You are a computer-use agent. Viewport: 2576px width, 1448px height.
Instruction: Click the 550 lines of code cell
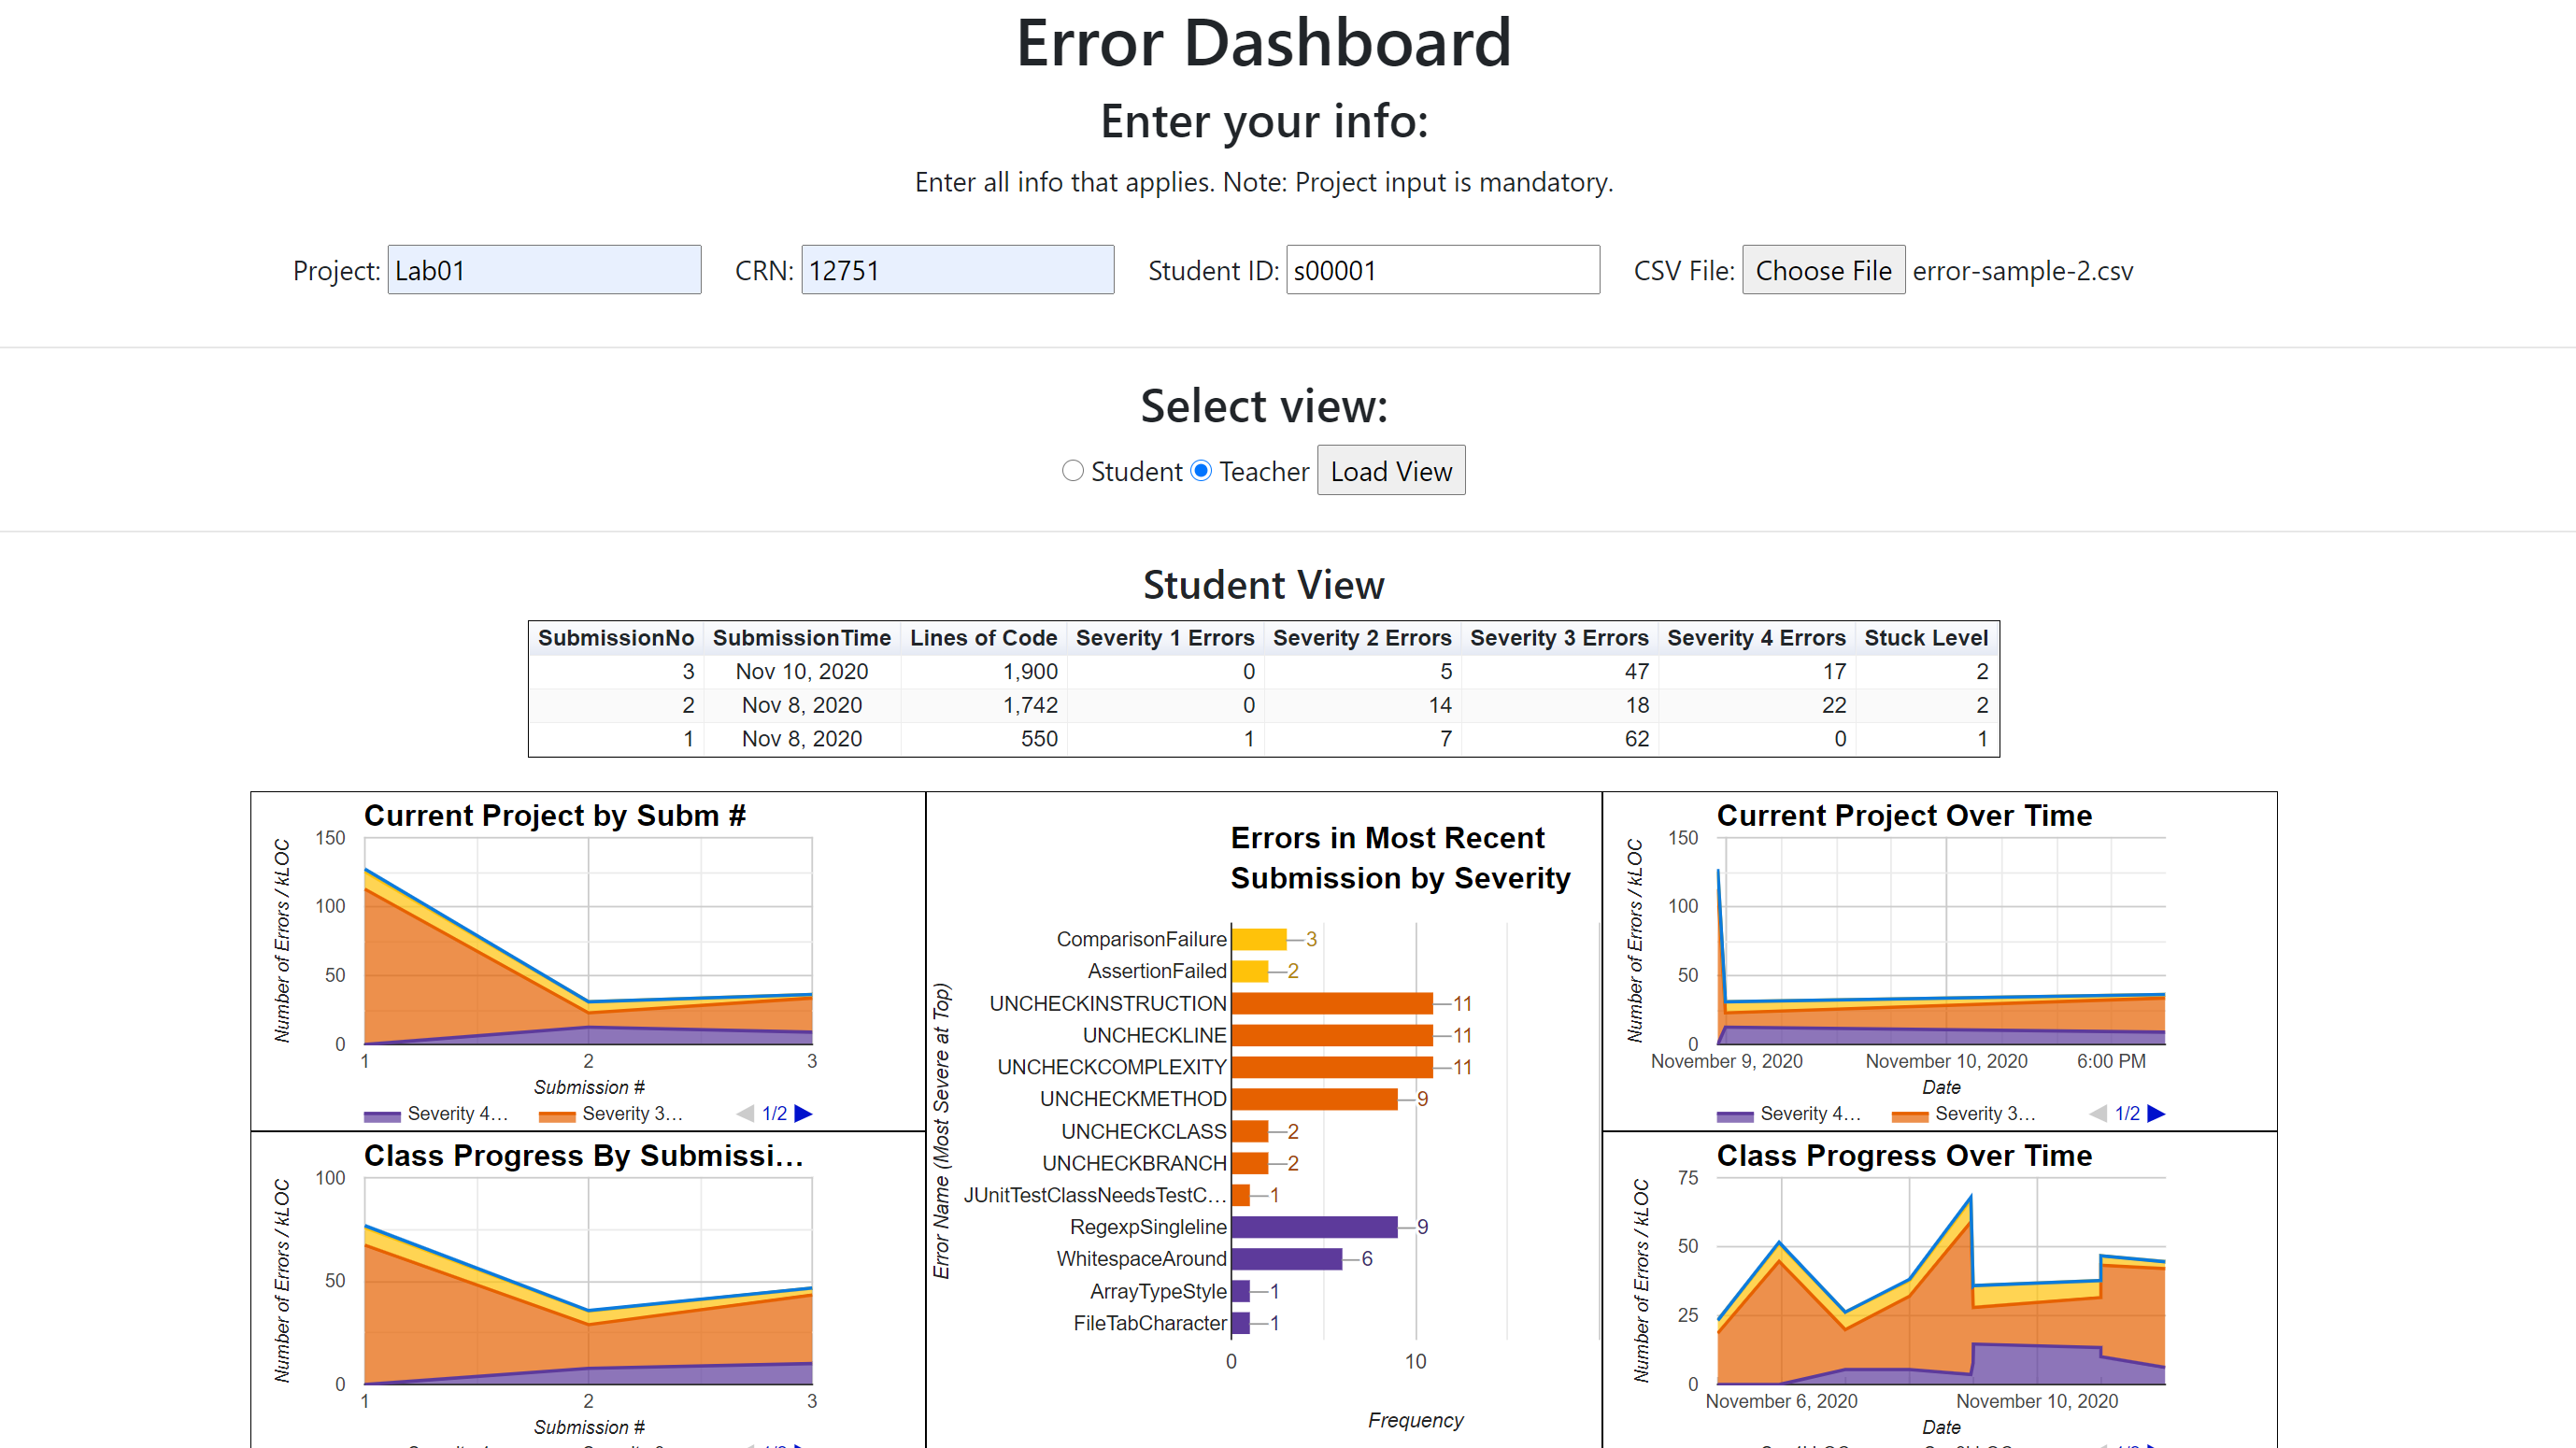(983, 739)
